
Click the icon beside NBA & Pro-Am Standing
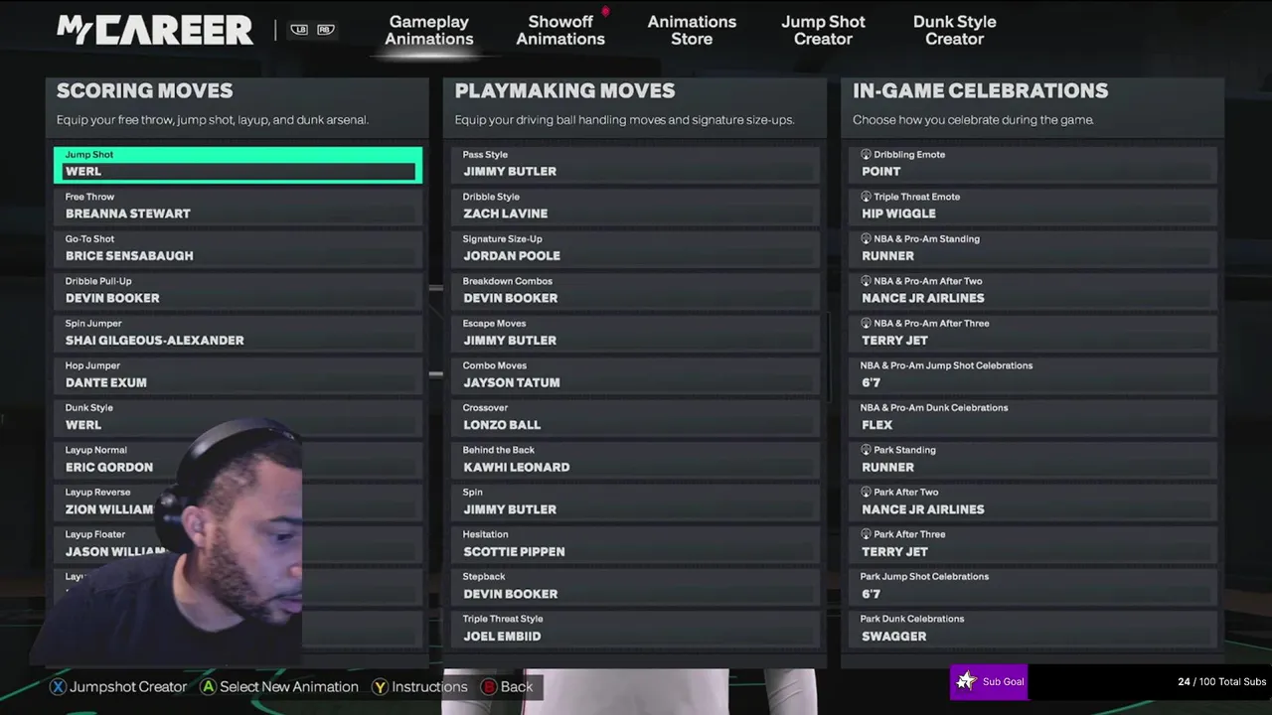tap(866, 239)
